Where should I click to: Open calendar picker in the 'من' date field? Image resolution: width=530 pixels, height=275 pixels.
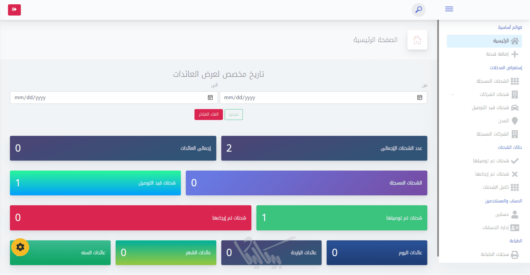pos(420,98)
